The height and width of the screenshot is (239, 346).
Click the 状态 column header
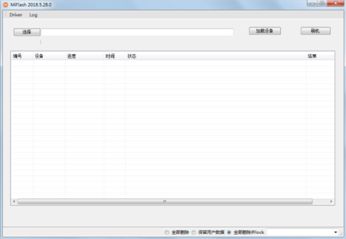pos(216,56)
